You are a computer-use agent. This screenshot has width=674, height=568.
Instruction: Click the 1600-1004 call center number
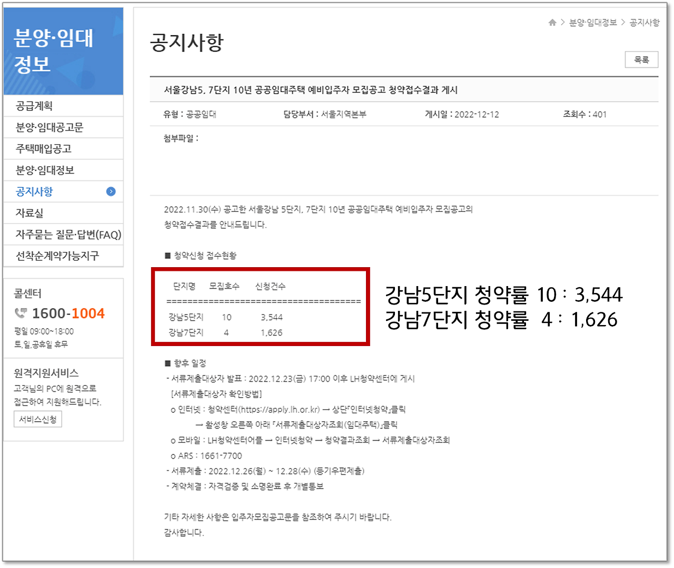[x=68, y=313]
